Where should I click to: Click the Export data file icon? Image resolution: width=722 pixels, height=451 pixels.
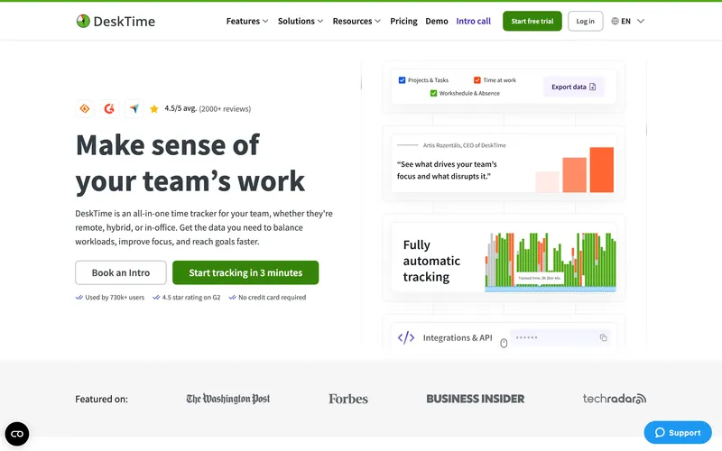pos(593,87)
